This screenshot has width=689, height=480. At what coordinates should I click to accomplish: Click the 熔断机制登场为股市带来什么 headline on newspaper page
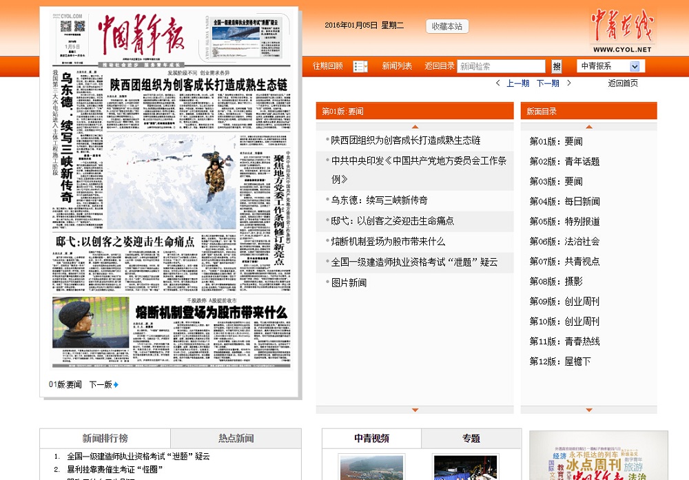pos(212,313)
